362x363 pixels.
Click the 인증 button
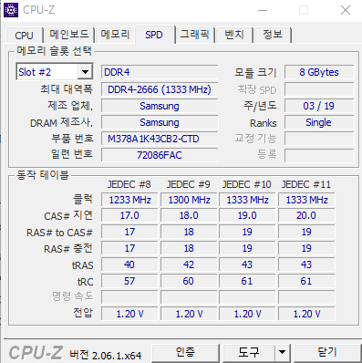click(185, 353)
